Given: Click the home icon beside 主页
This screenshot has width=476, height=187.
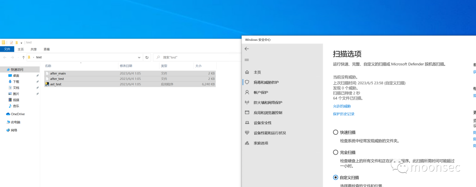Looking at the screenshot, I should point(247,72).
